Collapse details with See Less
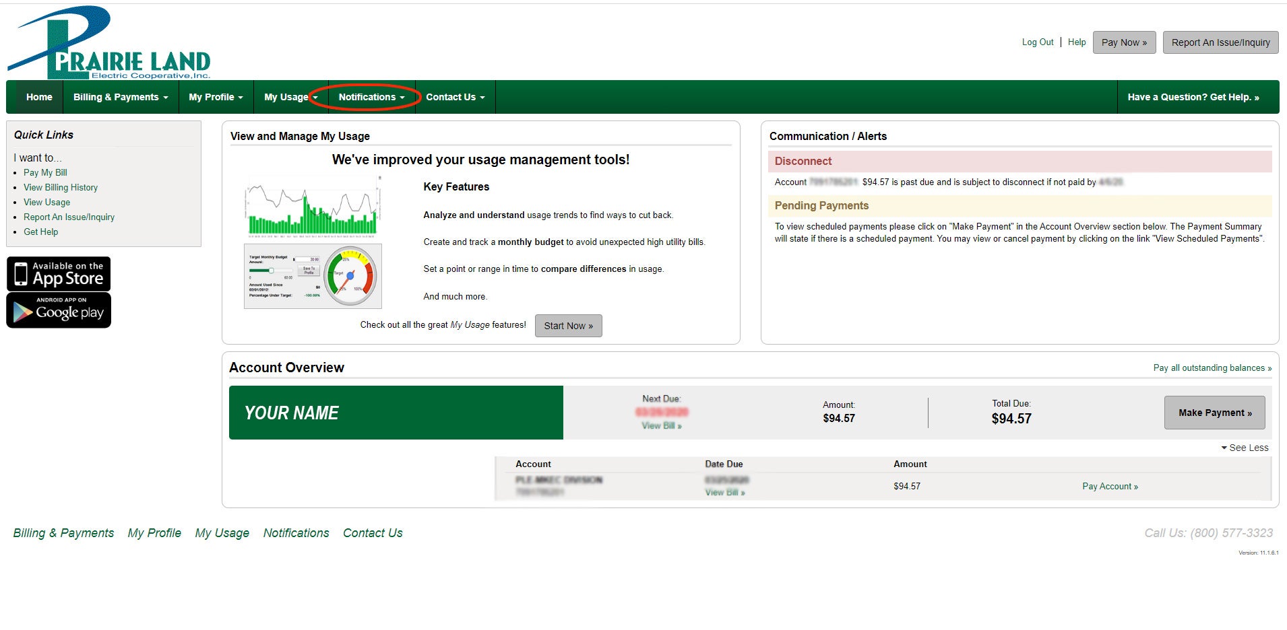 (x=1245, y=448)
